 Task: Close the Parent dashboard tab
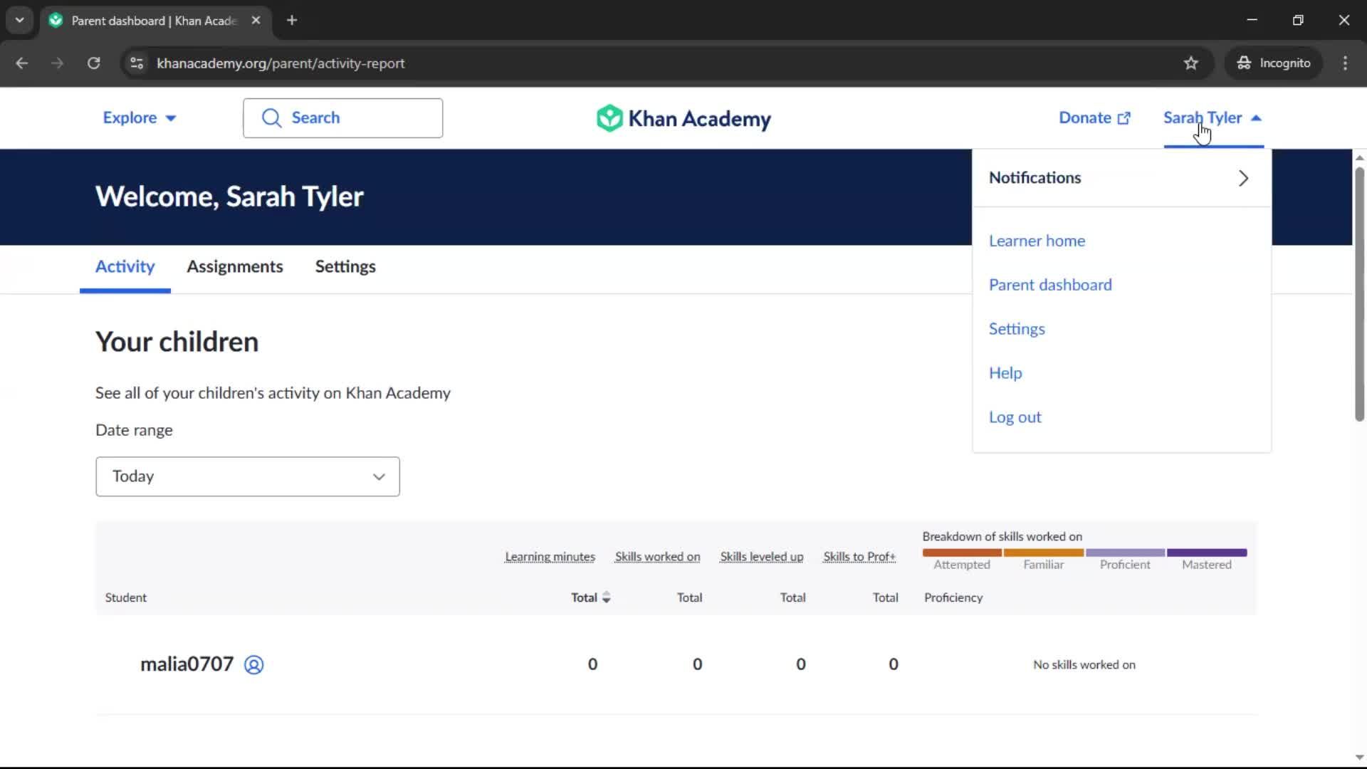click(x=256, y=21)
